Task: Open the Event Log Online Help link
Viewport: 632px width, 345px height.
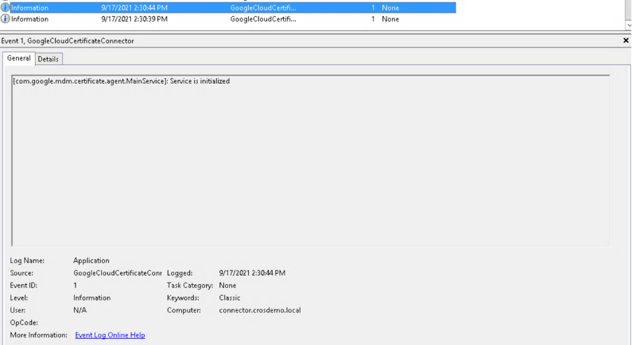Action: click(x=110, y=335)
